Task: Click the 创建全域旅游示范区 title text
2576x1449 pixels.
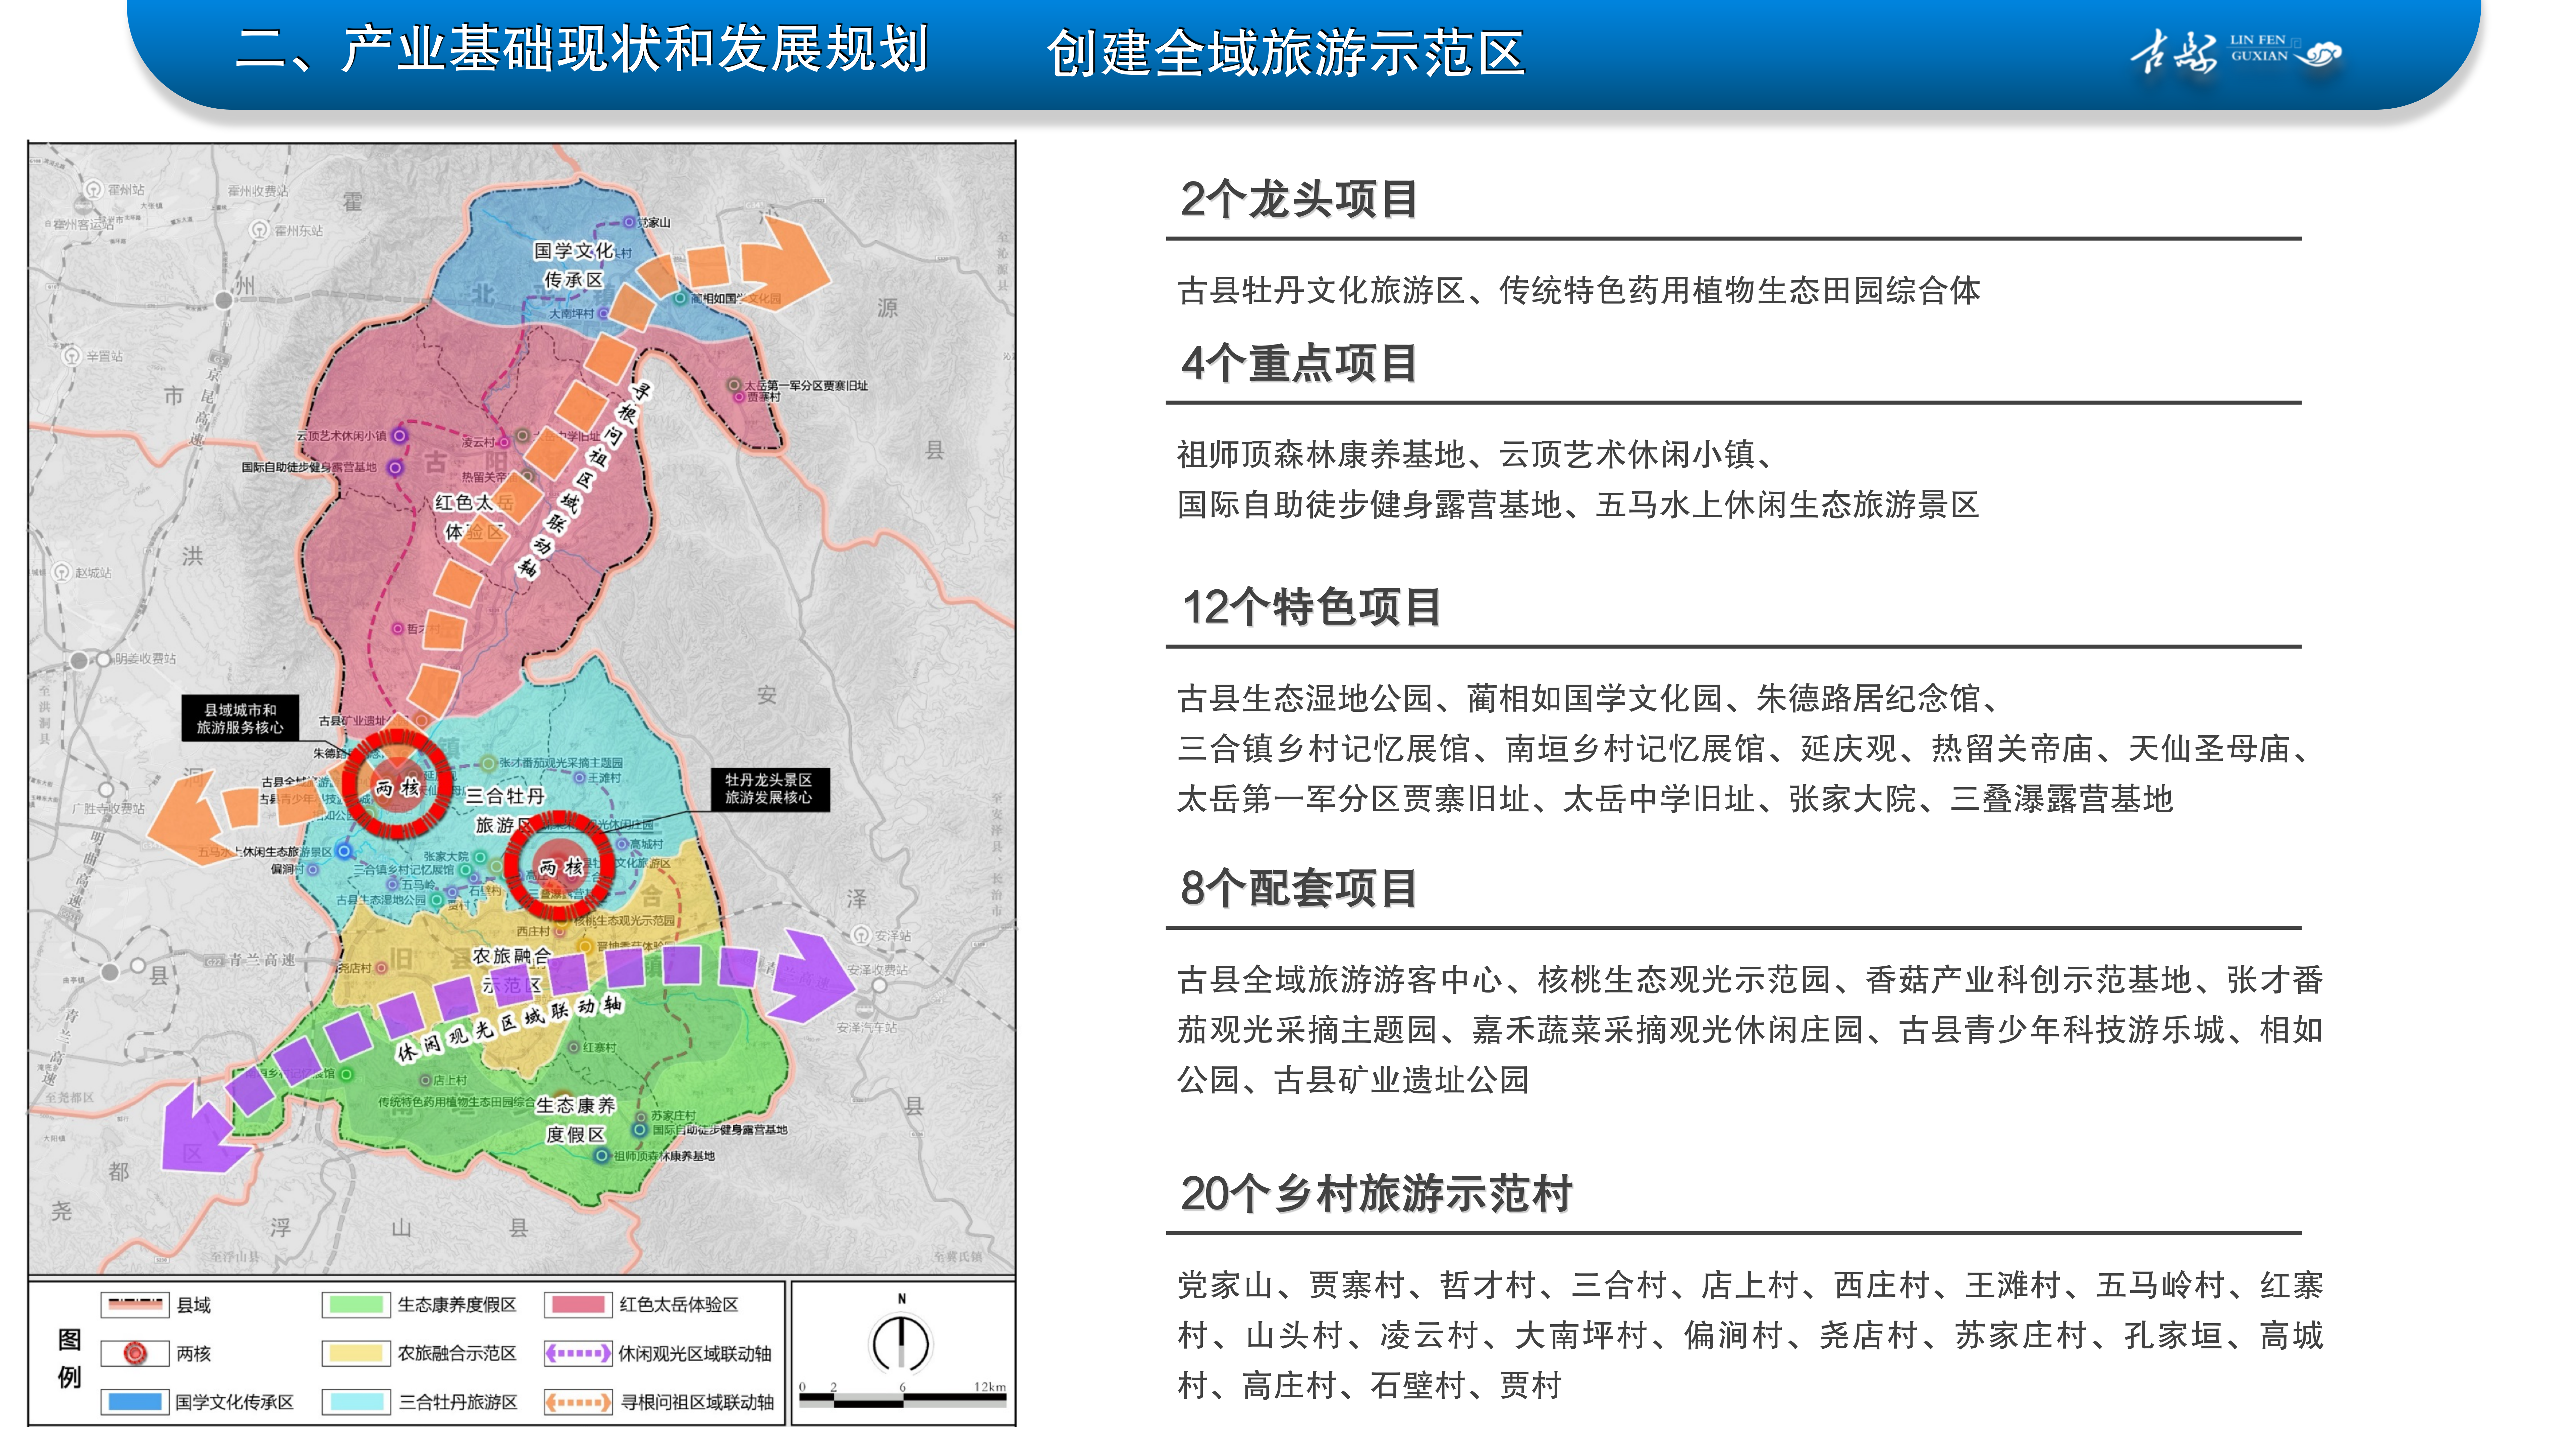Action: (1285, 53)
